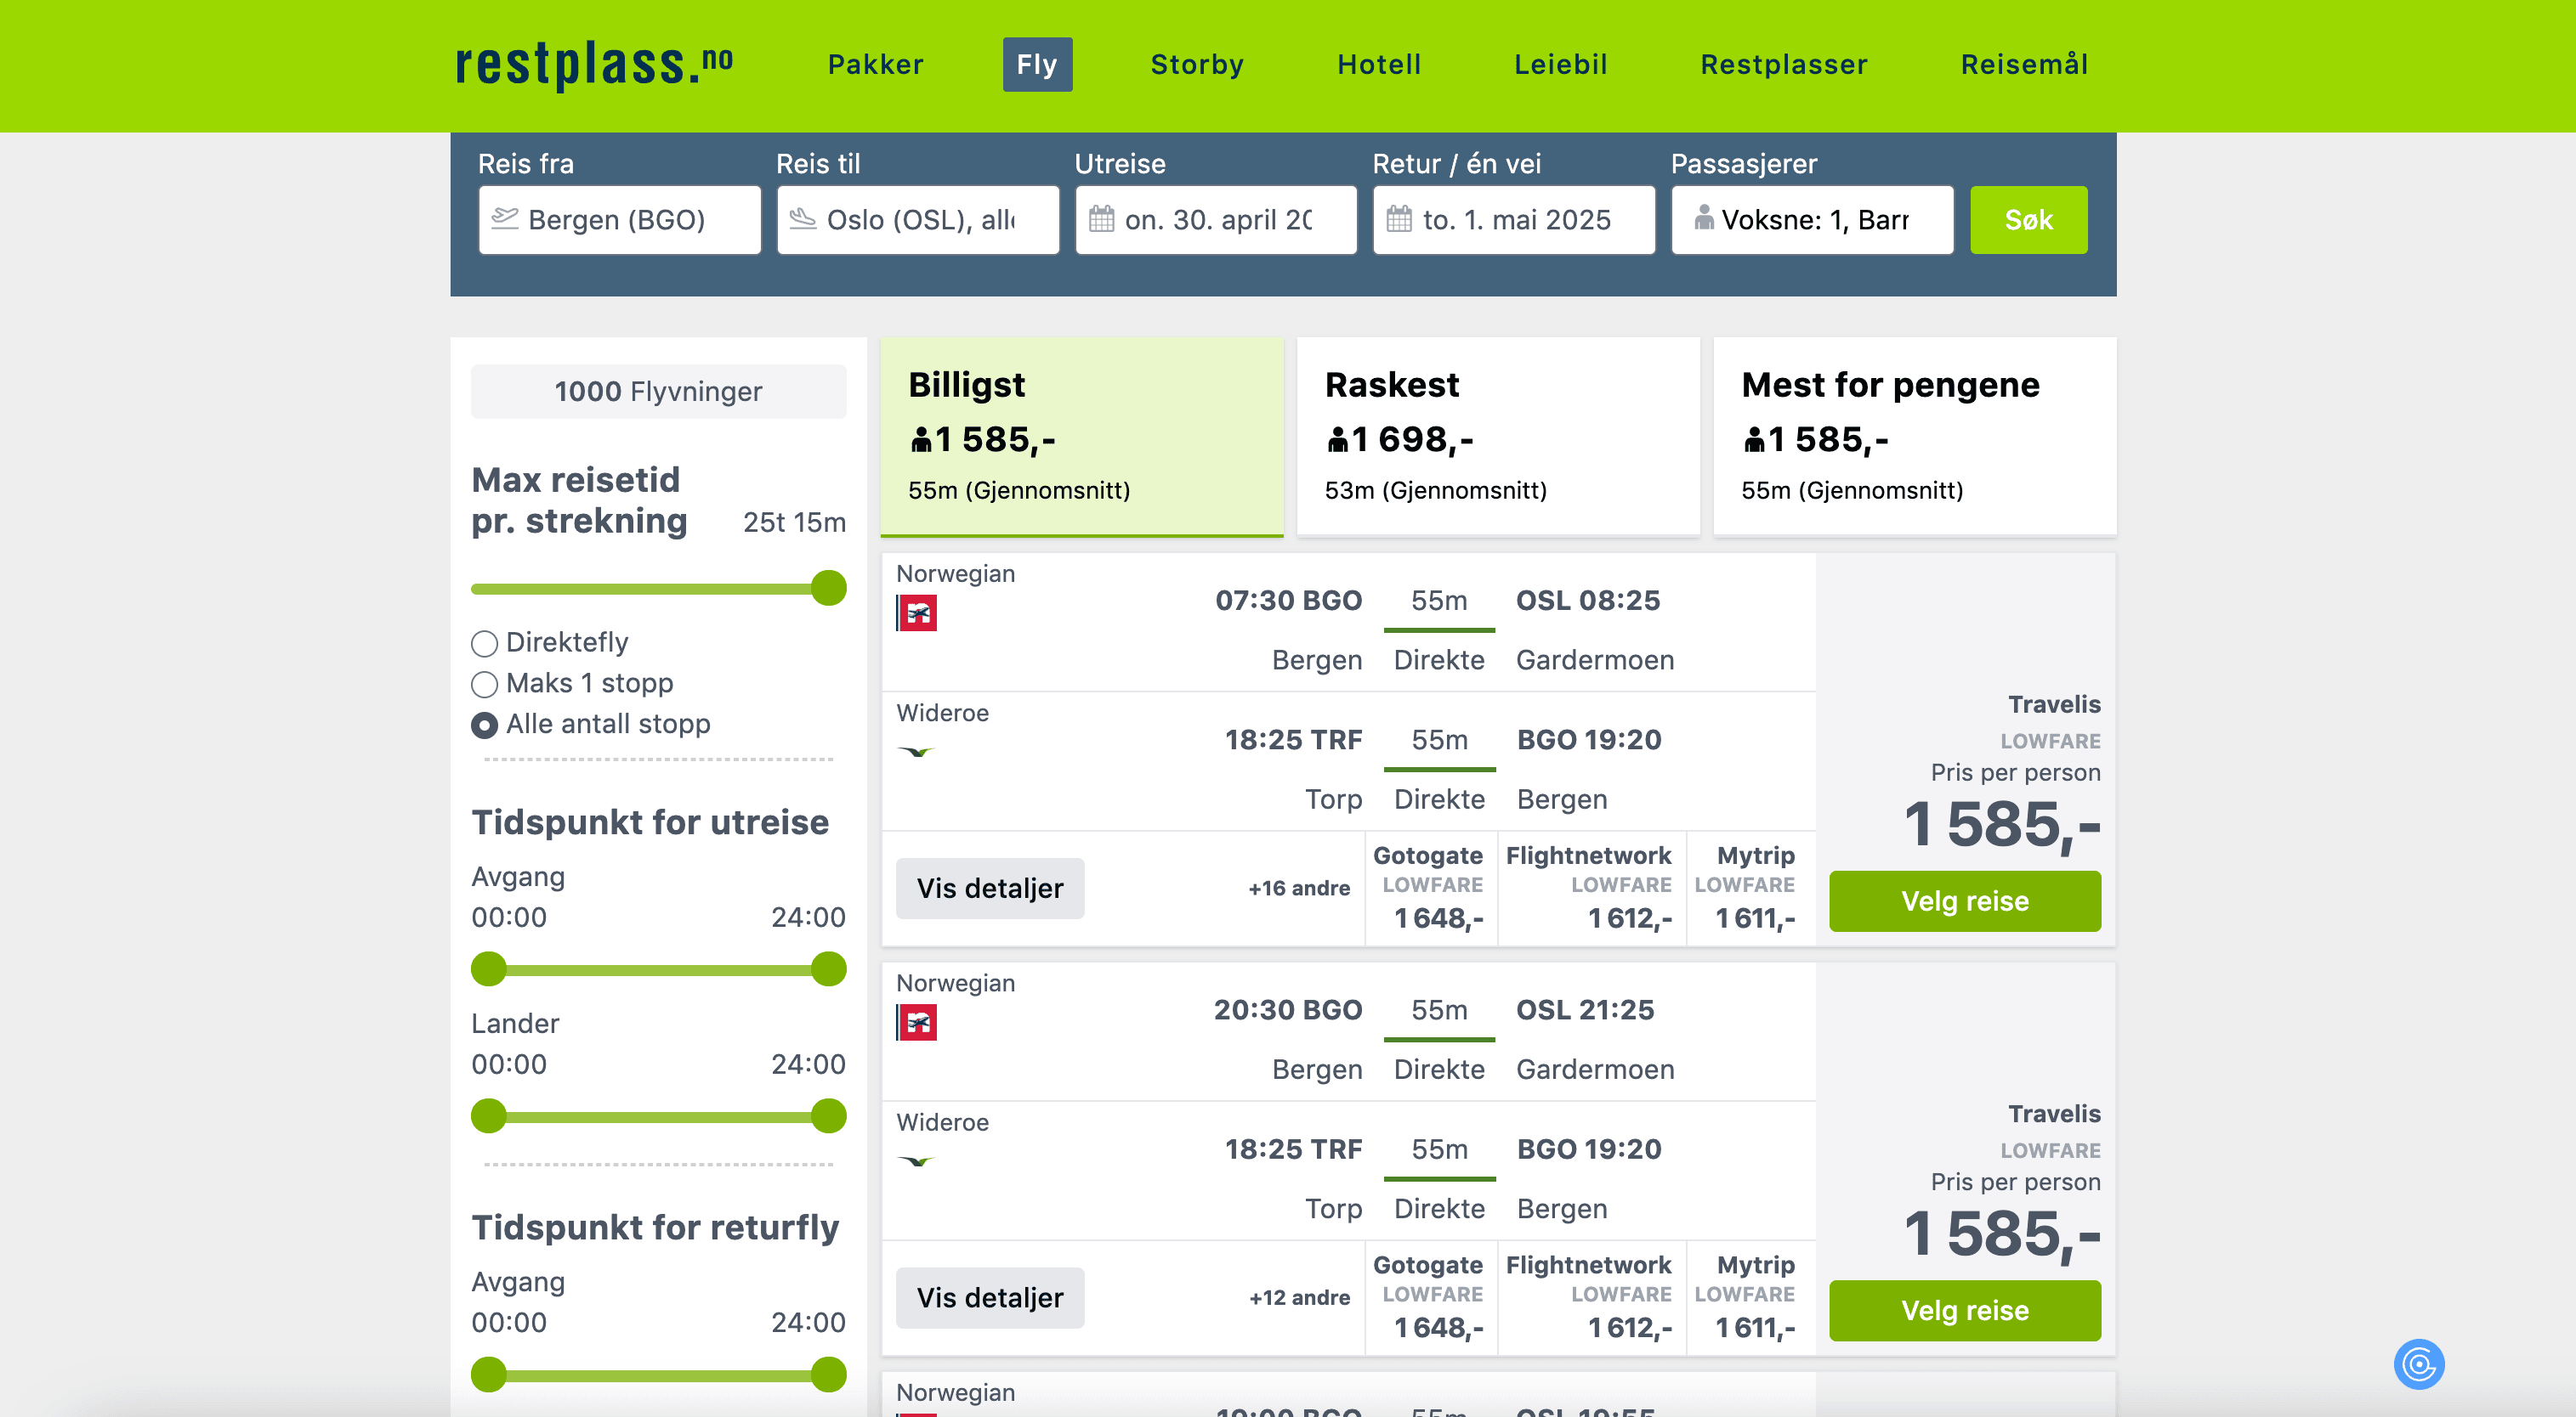
Task: Click the landing plane icon in Reis til
Action: point(803,219)
